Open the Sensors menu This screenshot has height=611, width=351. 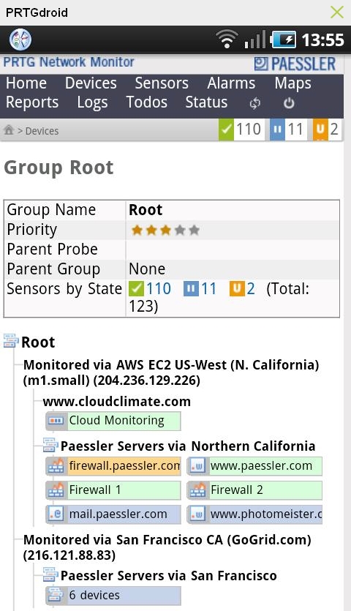tap(162, 83)
